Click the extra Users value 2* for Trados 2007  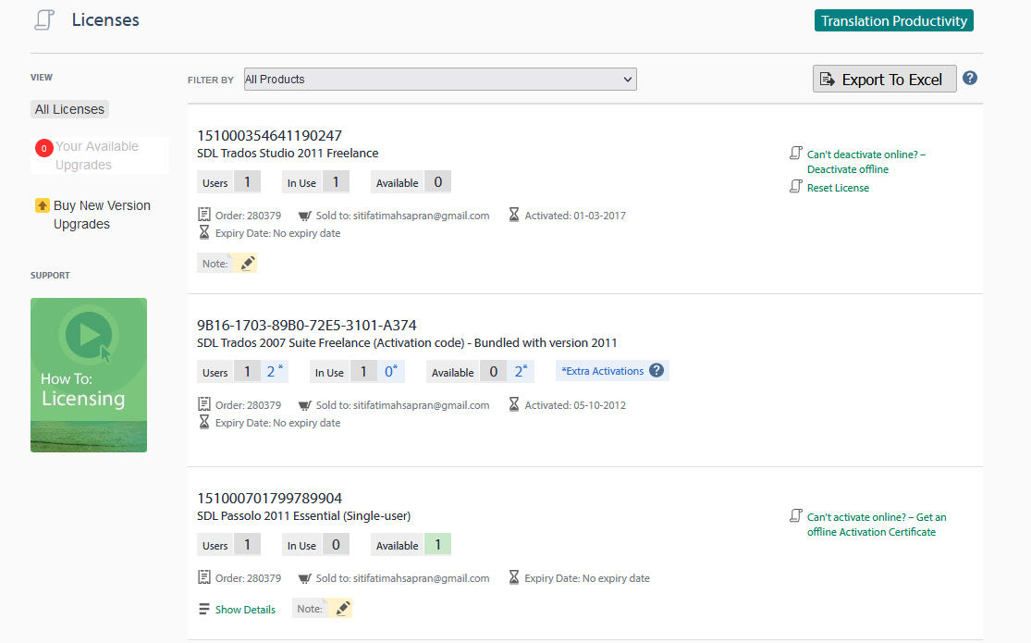[275, 371]
